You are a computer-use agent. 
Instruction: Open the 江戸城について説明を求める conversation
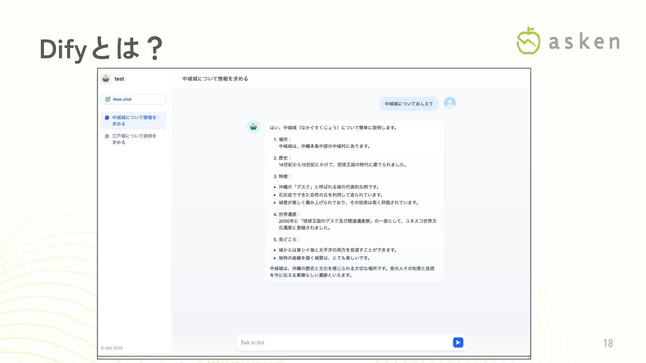coord(134,139)
